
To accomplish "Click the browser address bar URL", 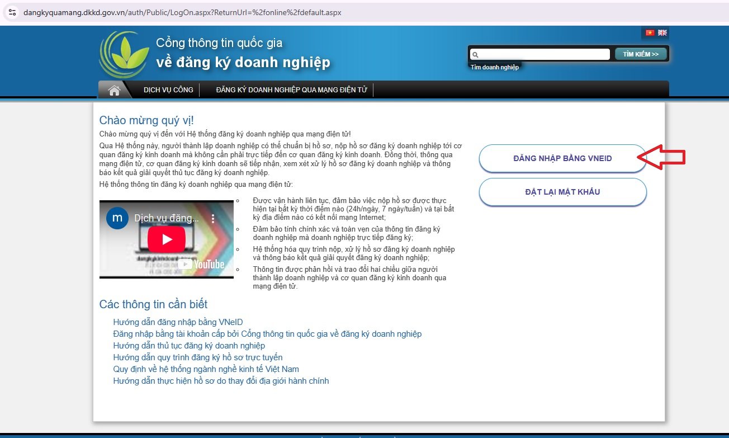I will point(182,12).
